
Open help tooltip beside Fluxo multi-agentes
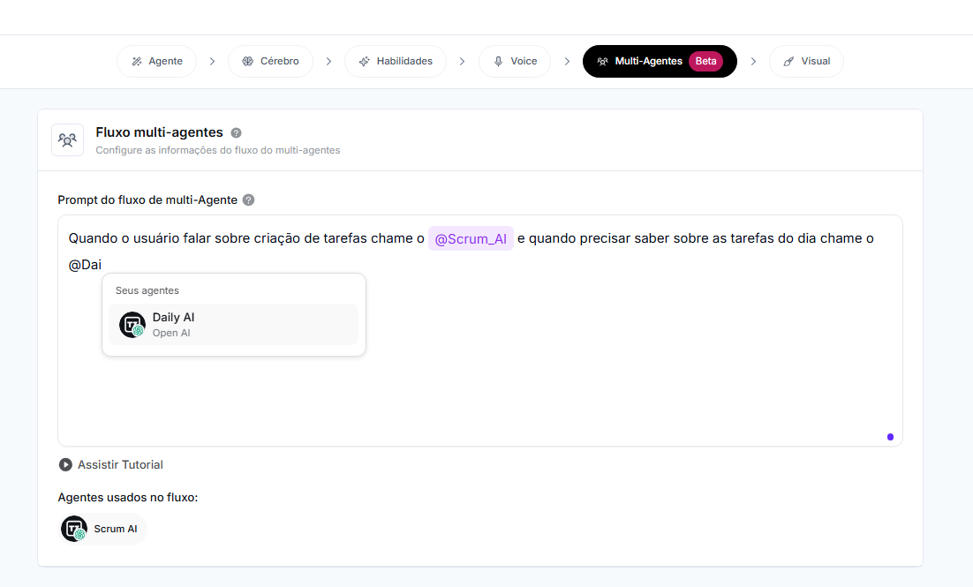tap(235, 132)
